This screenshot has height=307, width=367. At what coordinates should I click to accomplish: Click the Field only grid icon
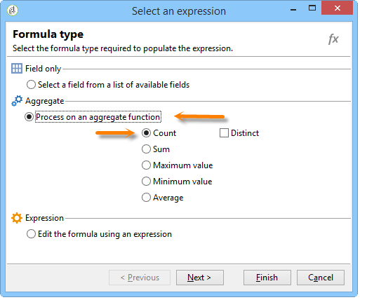17,69
